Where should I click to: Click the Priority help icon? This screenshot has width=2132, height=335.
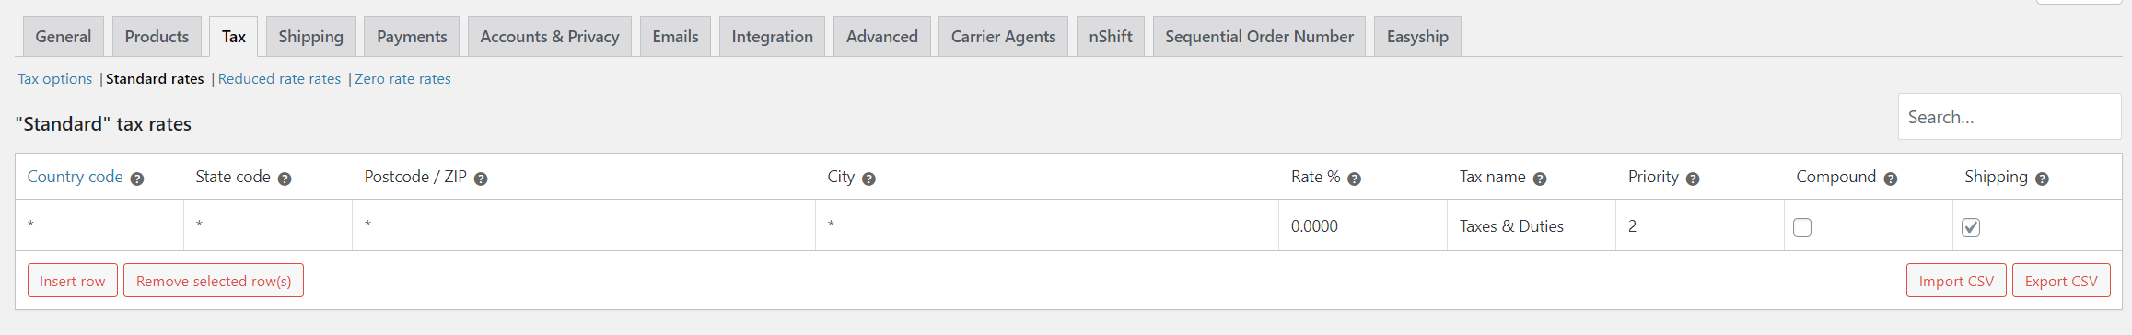(x=1693, y=179)
